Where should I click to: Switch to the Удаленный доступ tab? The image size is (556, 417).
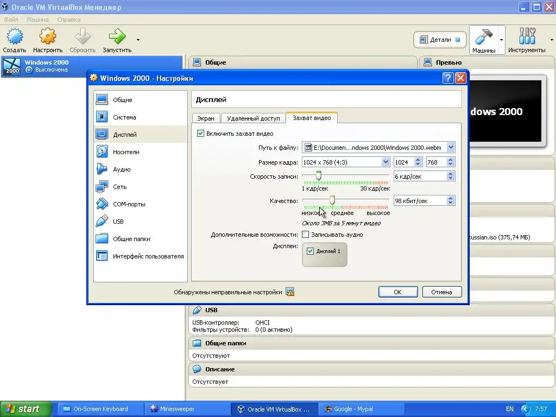point(253,118)
